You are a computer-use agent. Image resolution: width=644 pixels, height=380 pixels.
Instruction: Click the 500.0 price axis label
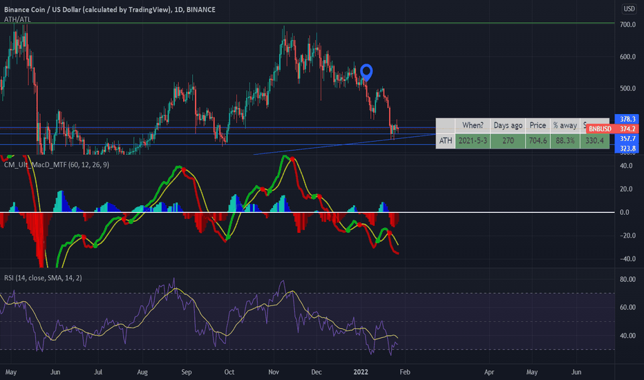(627, 88)
